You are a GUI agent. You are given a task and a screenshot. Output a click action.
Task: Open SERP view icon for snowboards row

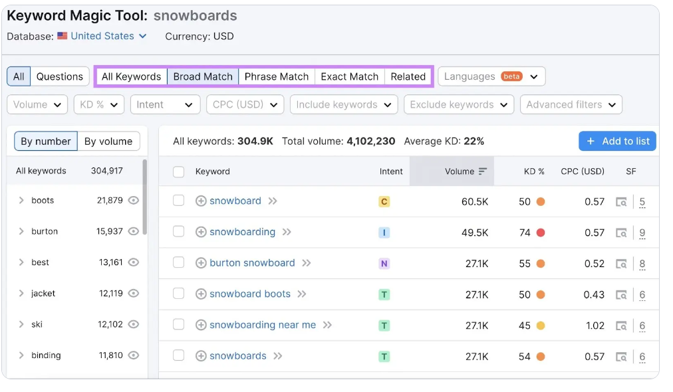[621, 356]
